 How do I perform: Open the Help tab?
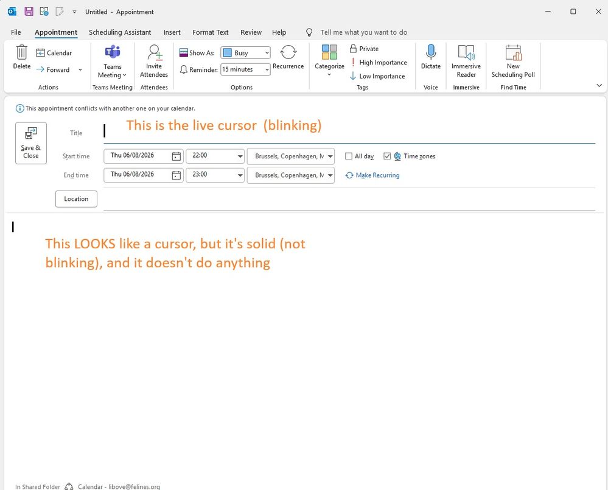click(x=279, y=32)
